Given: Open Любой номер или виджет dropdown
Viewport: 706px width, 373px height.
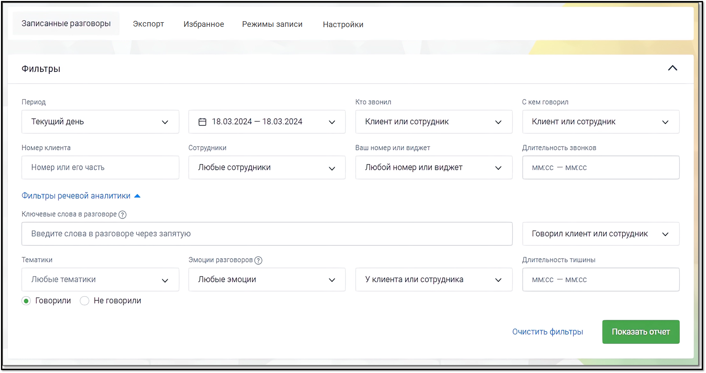Looking at the screenshot, I should [x=434, y=168].
